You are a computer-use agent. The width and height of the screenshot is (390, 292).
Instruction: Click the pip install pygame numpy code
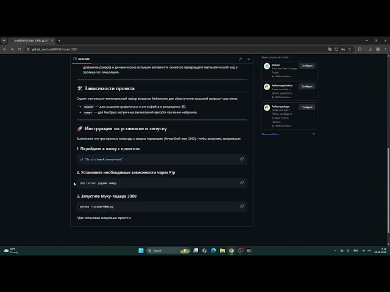coord(98,183)
